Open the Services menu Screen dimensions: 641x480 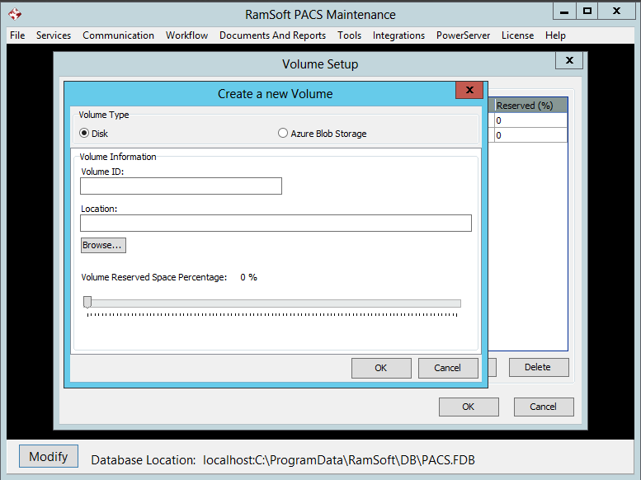coord(54,35)
